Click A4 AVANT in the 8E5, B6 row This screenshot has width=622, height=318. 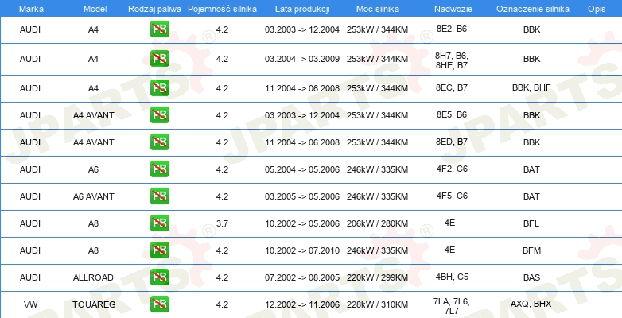click(x=94, y=115)
